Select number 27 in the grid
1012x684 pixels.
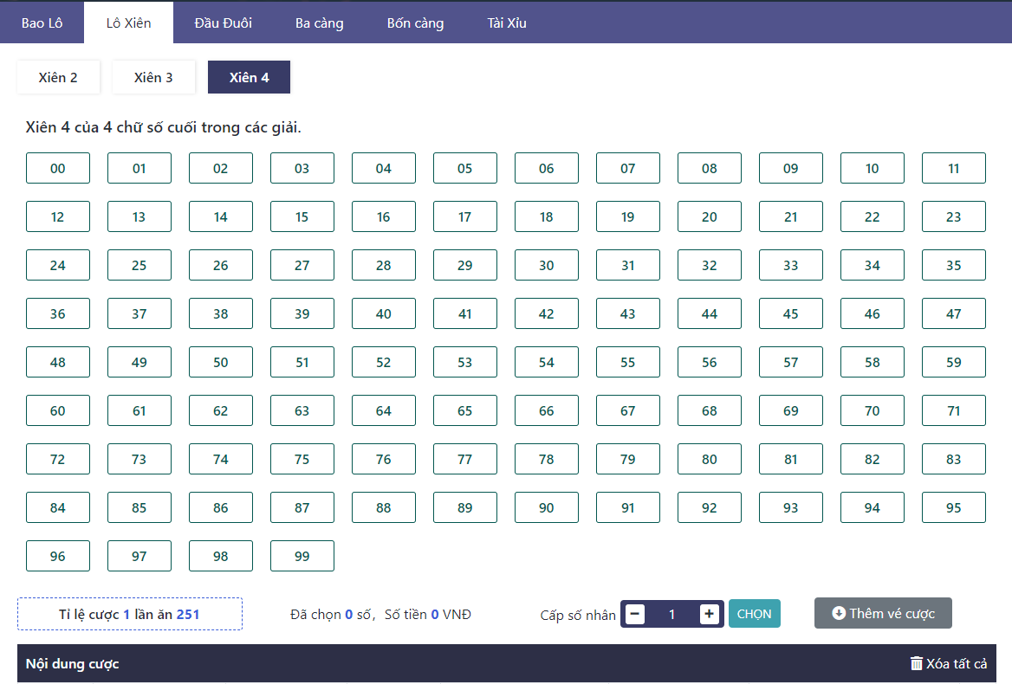[302, 266]
